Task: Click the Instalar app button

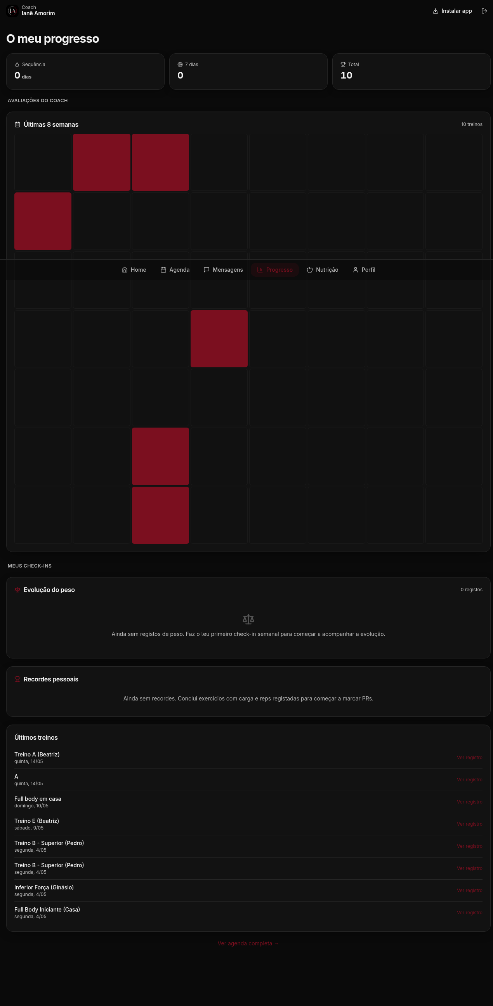Action: point(453,11)
